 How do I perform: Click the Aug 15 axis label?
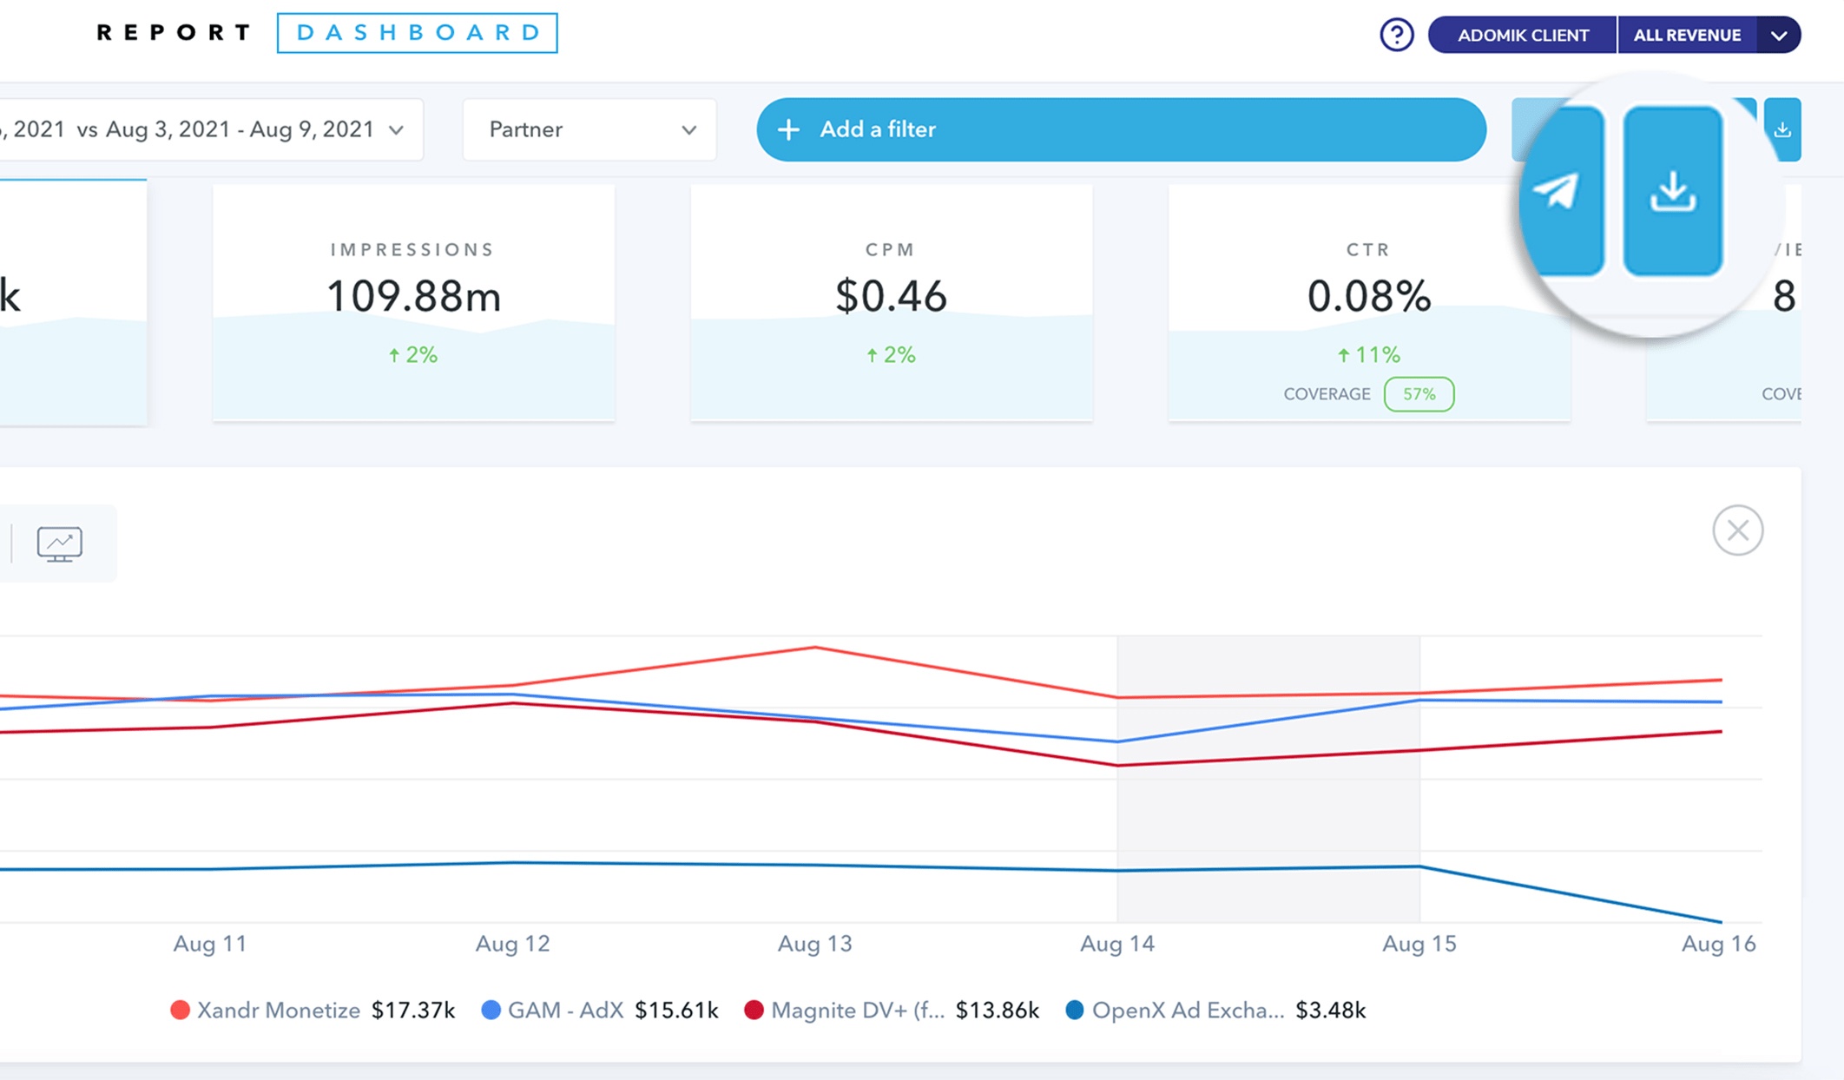1419,944
